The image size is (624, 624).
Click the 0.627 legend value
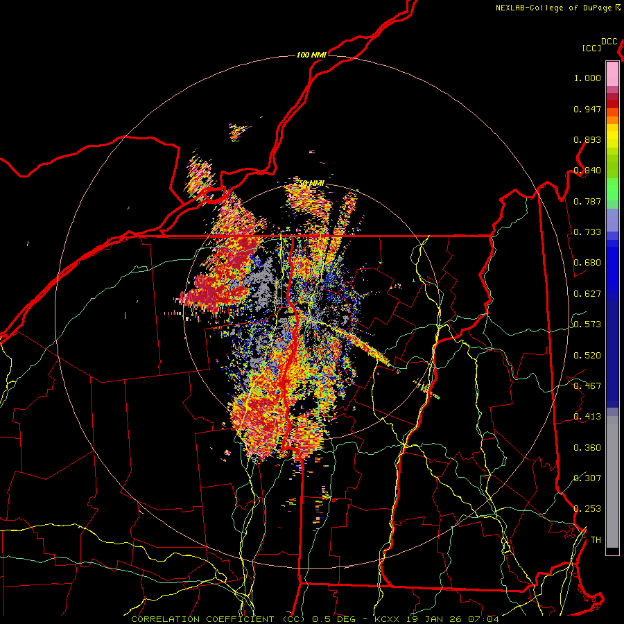click(587, 294)
